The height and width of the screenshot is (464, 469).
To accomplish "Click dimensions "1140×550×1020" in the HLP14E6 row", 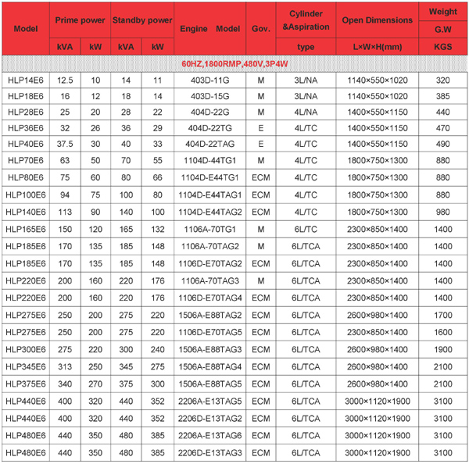I will pos(378,80).
